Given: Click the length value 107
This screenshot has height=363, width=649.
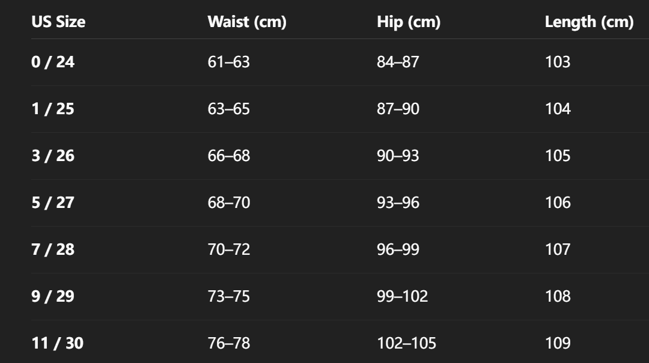Looking at the screenshot, I should click(x=558, y=249).
